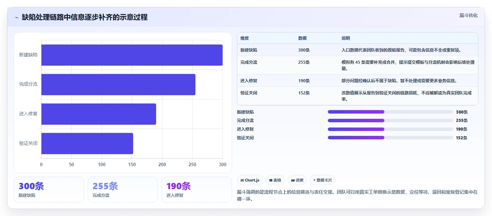
Task: Click the 完成分流 bar in the chart
Action: pos(118,84)
